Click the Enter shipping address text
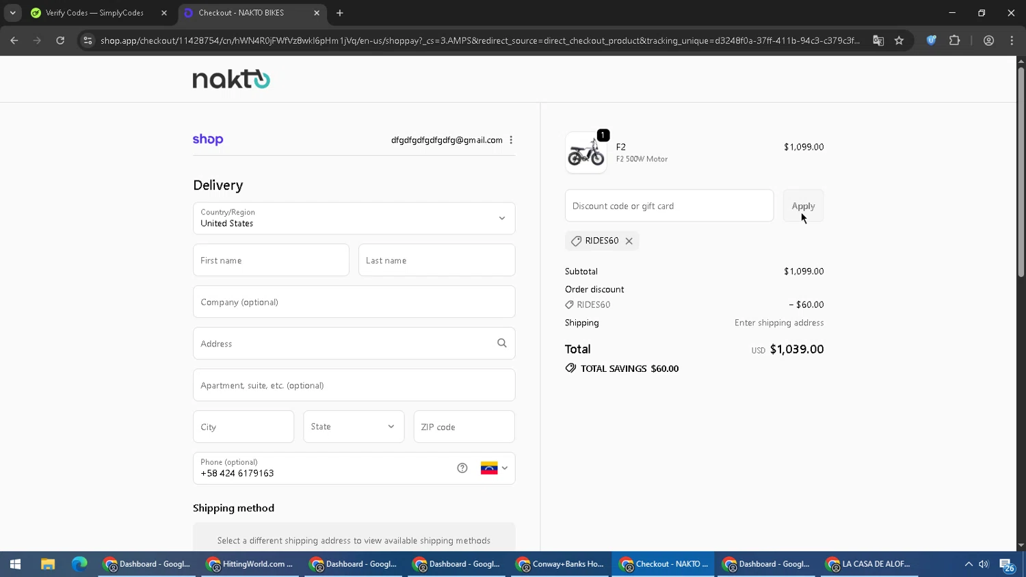Viewport: 1026px width, 577px height. tap(779, 323)
